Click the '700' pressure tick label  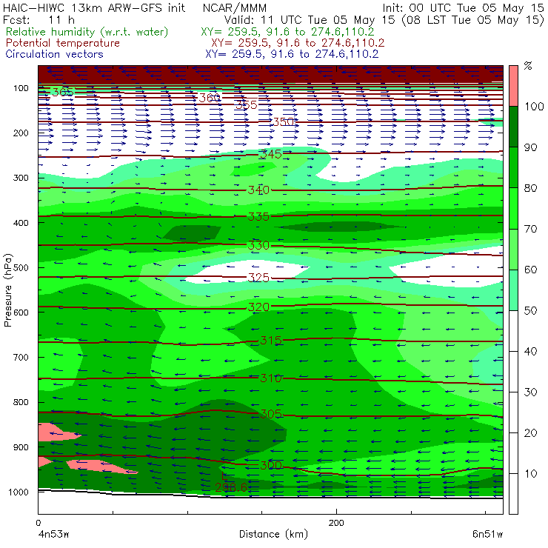(21, 357)
